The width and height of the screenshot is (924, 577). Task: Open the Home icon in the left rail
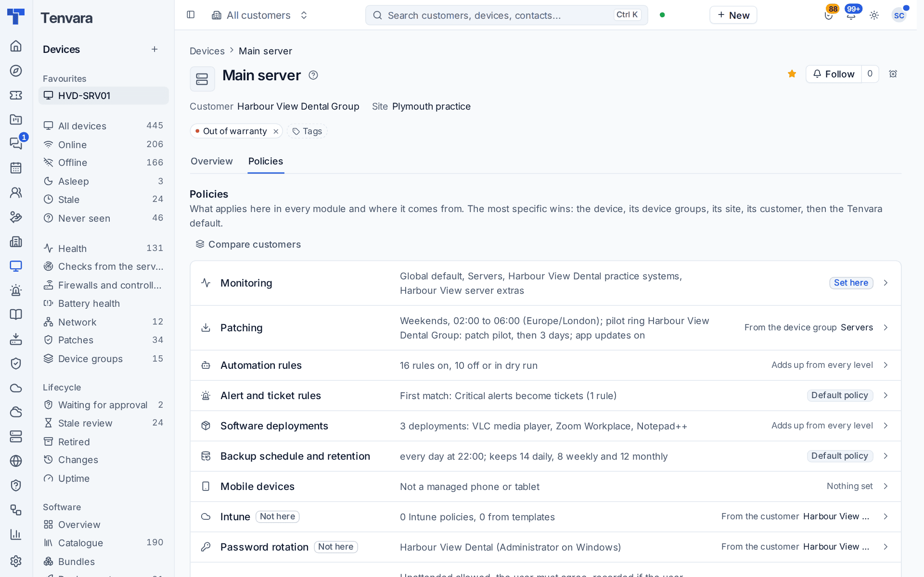[16, 46]
